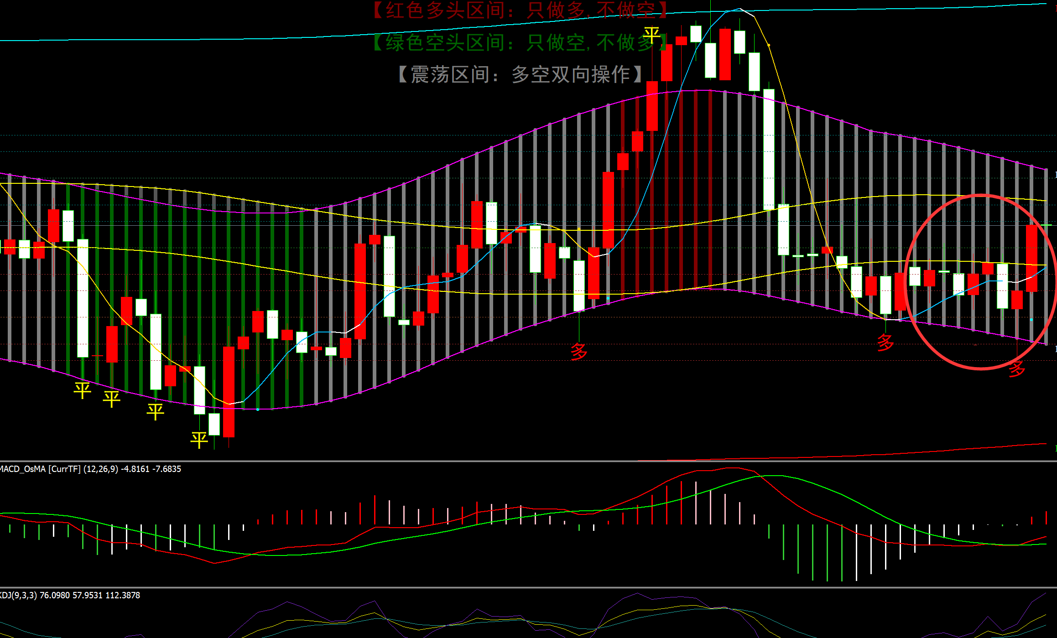Click the red 多 marker left of red circle
The width and height of the screenshot is (1057, 638).
[885, 342]
